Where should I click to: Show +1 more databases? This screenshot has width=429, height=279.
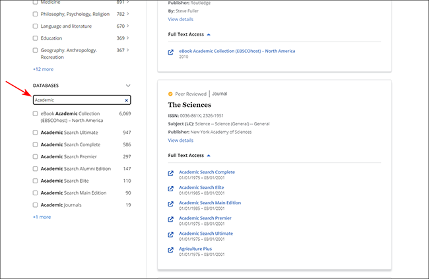[42, 217]
